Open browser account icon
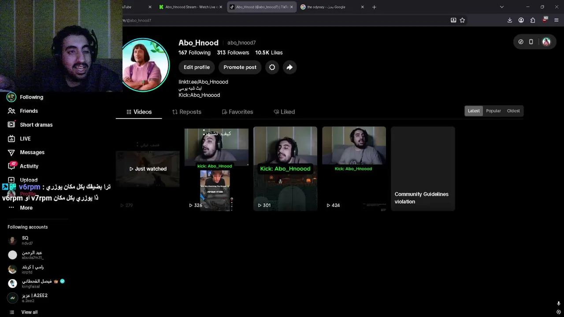 pyautogui.click(x=521, y=20)
